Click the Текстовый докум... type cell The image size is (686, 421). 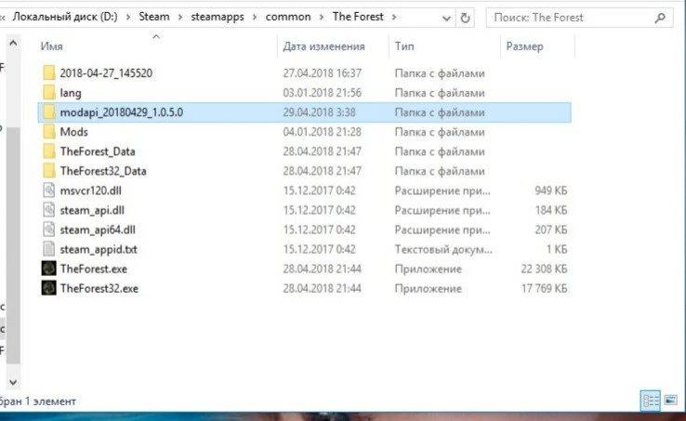point(443,249)
